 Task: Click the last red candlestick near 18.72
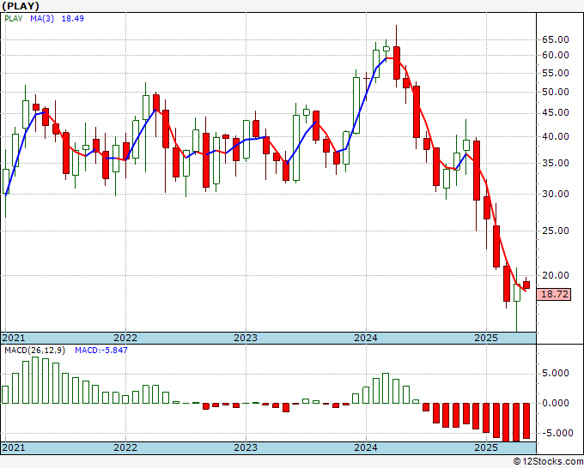[526, 285]
